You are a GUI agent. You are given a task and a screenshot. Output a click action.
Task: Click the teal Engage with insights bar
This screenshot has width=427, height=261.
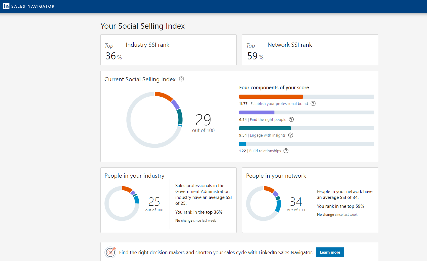(x=265, y=128)
